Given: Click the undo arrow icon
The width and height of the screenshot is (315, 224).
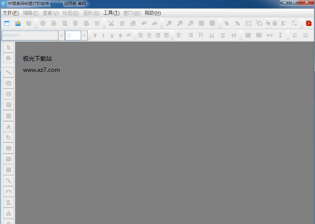Looking at the screenshot, I should pyautogui.click(x=144, y=23).
